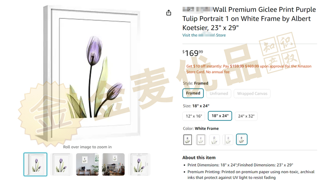The image size is (319, 180).
Task: Choose the 24" x 32" size
Action: click(246, 116)
